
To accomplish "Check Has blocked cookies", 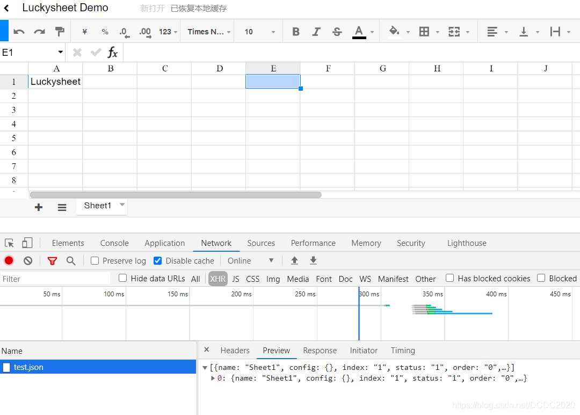I will point(450,278).
